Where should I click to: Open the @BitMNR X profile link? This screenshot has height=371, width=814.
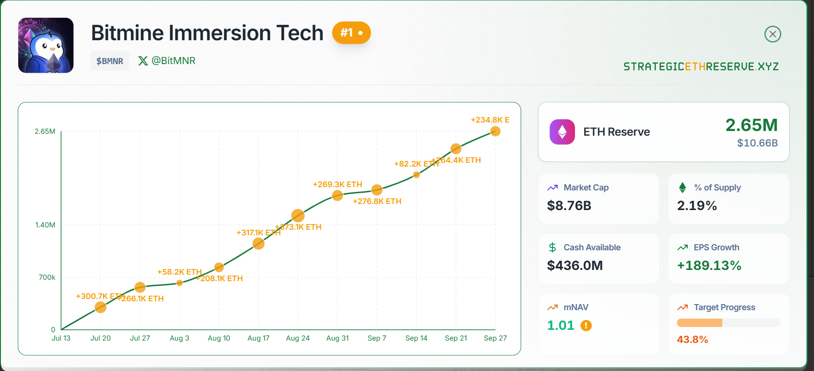[174, 61]
